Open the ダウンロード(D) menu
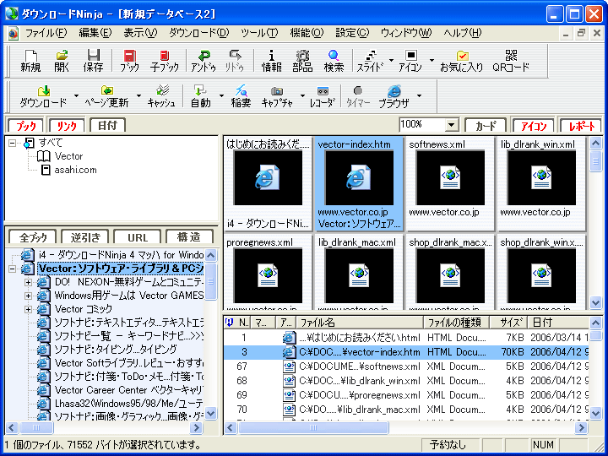Image resolution: width=608 pixels, height=456 pixels. (x=199, y=33)
